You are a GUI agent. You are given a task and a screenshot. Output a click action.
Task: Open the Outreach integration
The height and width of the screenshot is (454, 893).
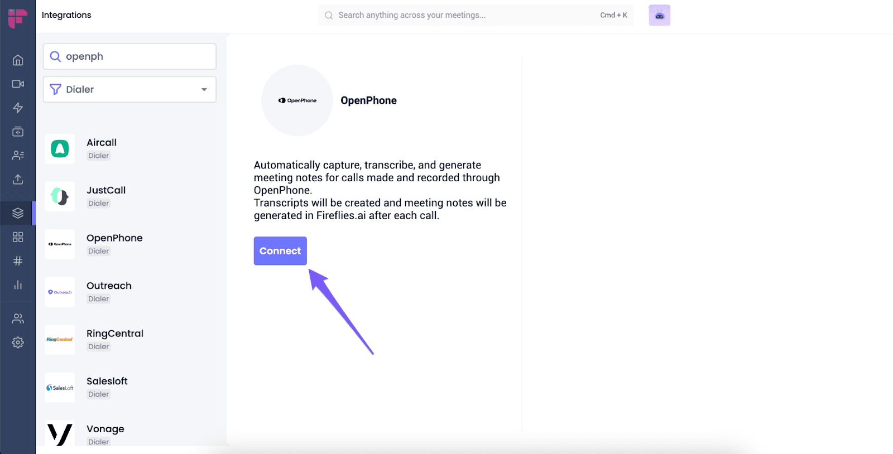click(x=129, y=292)
